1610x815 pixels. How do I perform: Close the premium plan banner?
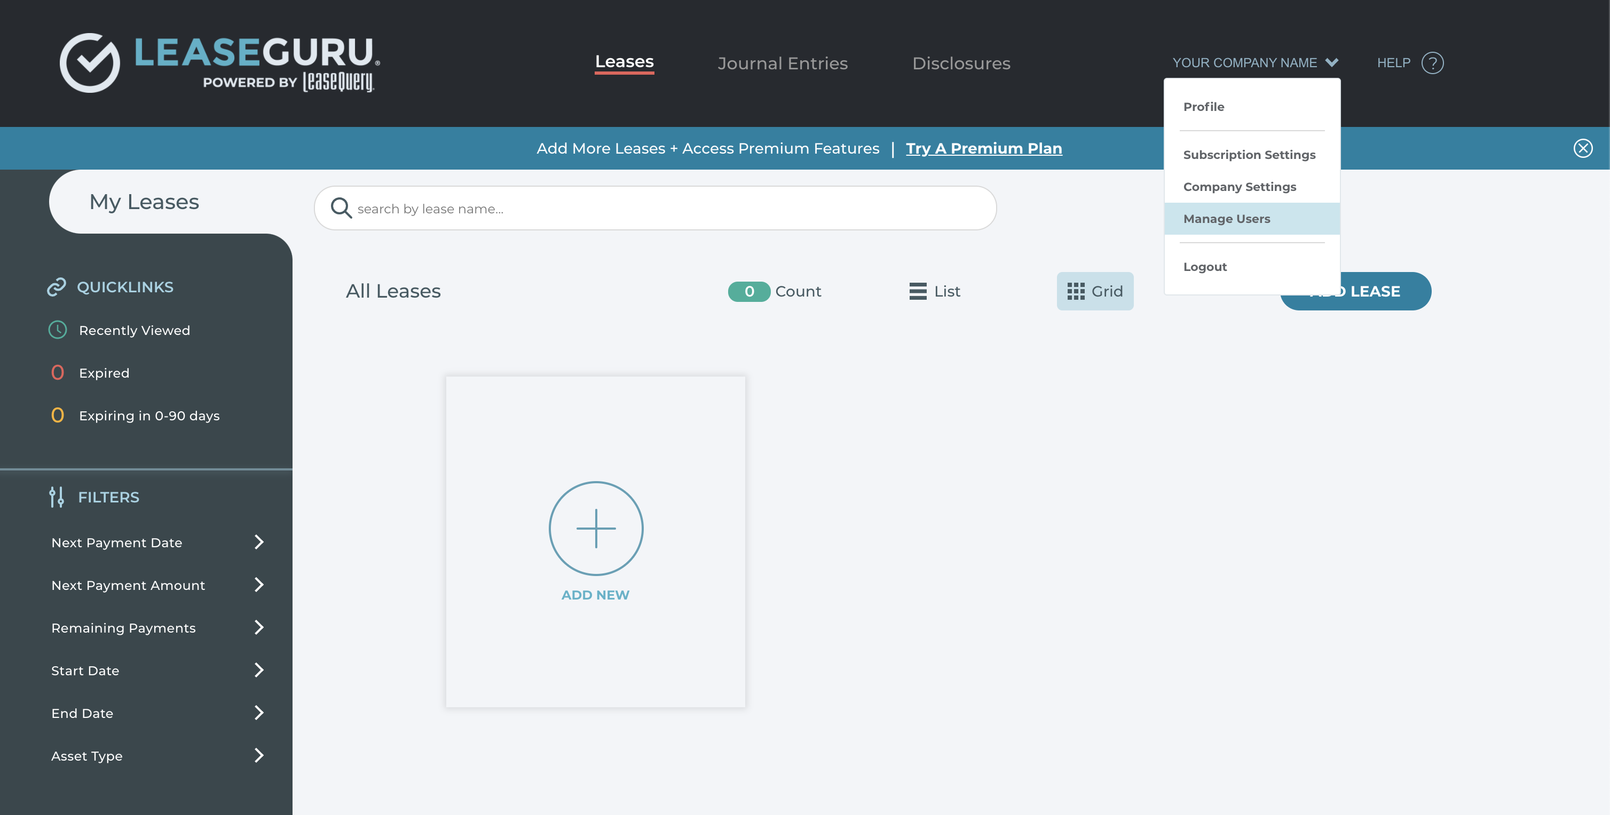pyautogui.click(x=1582, y=149)
